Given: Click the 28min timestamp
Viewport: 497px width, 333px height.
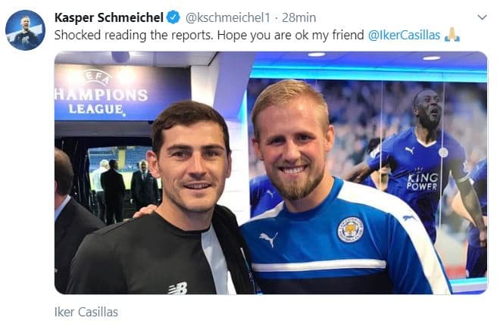Looking at the screenshot, I should click(x=299, y=17).
